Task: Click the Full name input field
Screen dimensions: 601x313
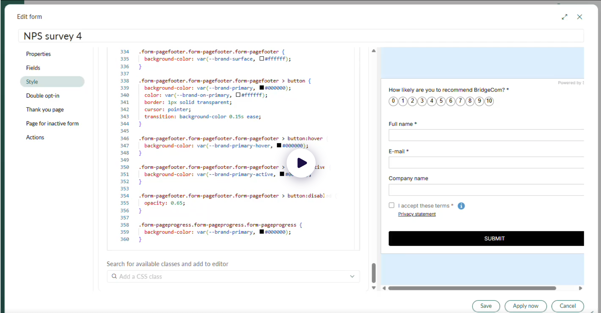Action: pos(486,135)
